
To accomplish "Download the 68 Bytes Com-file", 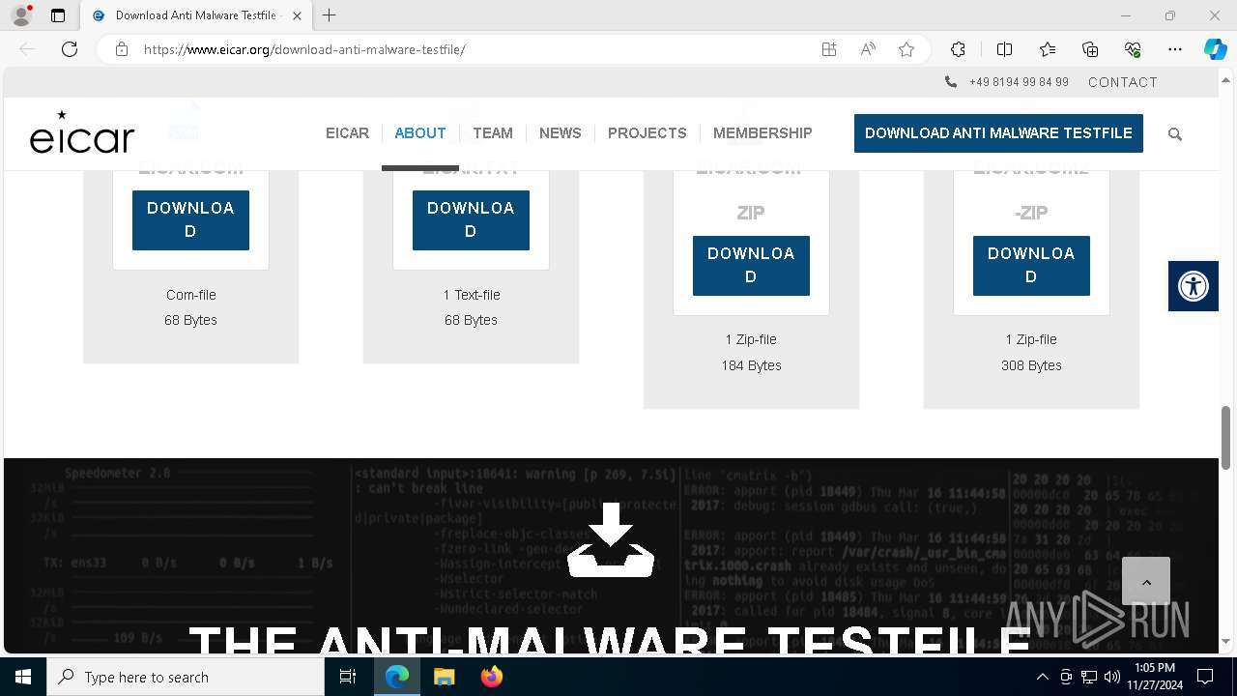I will click(x=190, y=220).
